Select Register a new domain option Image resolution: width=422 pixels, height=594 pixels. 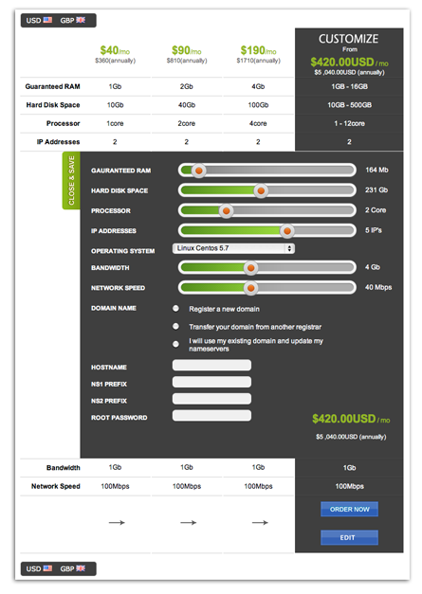pos(175,308)
